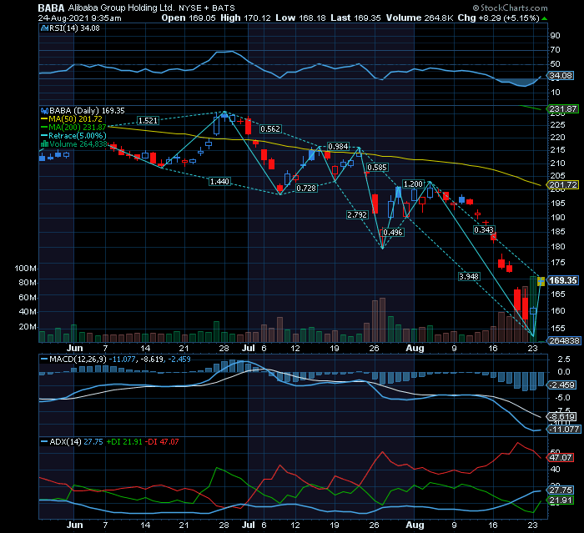Viewport: 584px width, 533px height.
Task: Click the High 170.12 value
Action: pos(245,18)
